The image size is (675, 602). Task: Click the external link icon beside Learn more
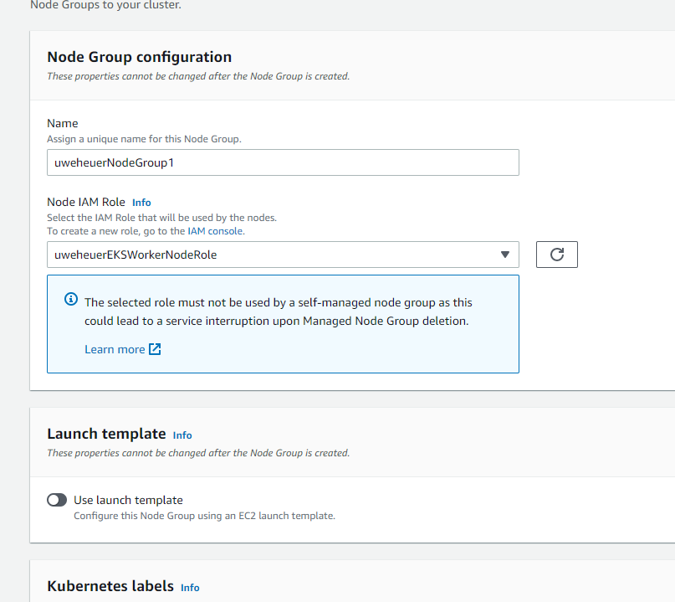coord(155,349)
